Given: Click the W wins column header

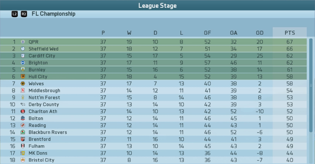Looking at the screenshot, I should (129, 33).
